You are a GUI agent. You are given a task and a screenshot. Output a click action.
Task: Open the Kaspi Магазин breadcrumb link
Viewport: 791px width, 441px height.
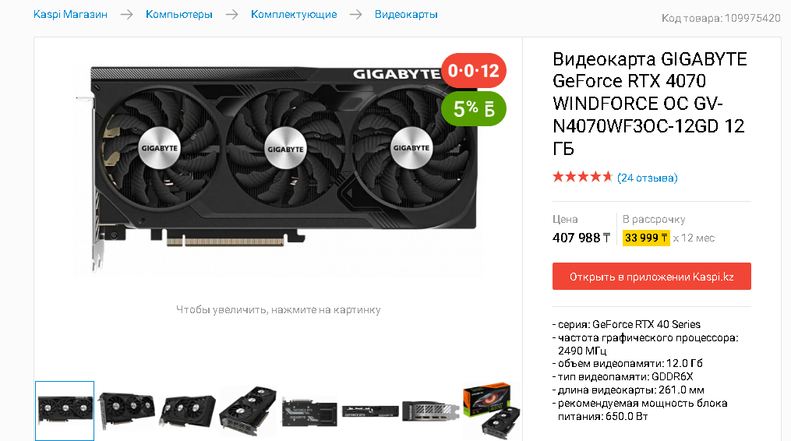pyautogui.click(x=70, y=15)
